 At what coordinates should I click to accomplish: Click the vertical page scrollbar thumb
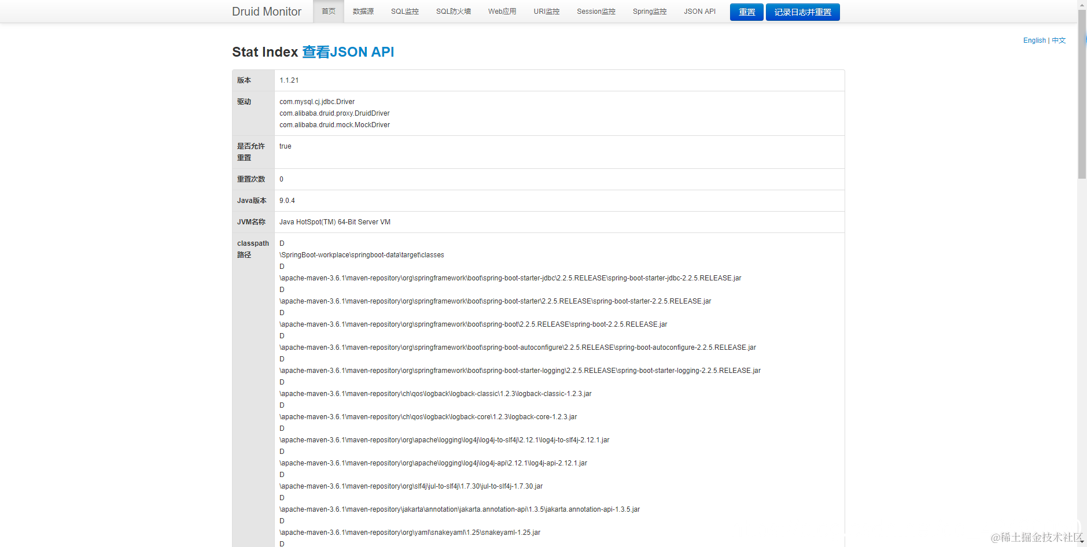tap(1082, 94)
